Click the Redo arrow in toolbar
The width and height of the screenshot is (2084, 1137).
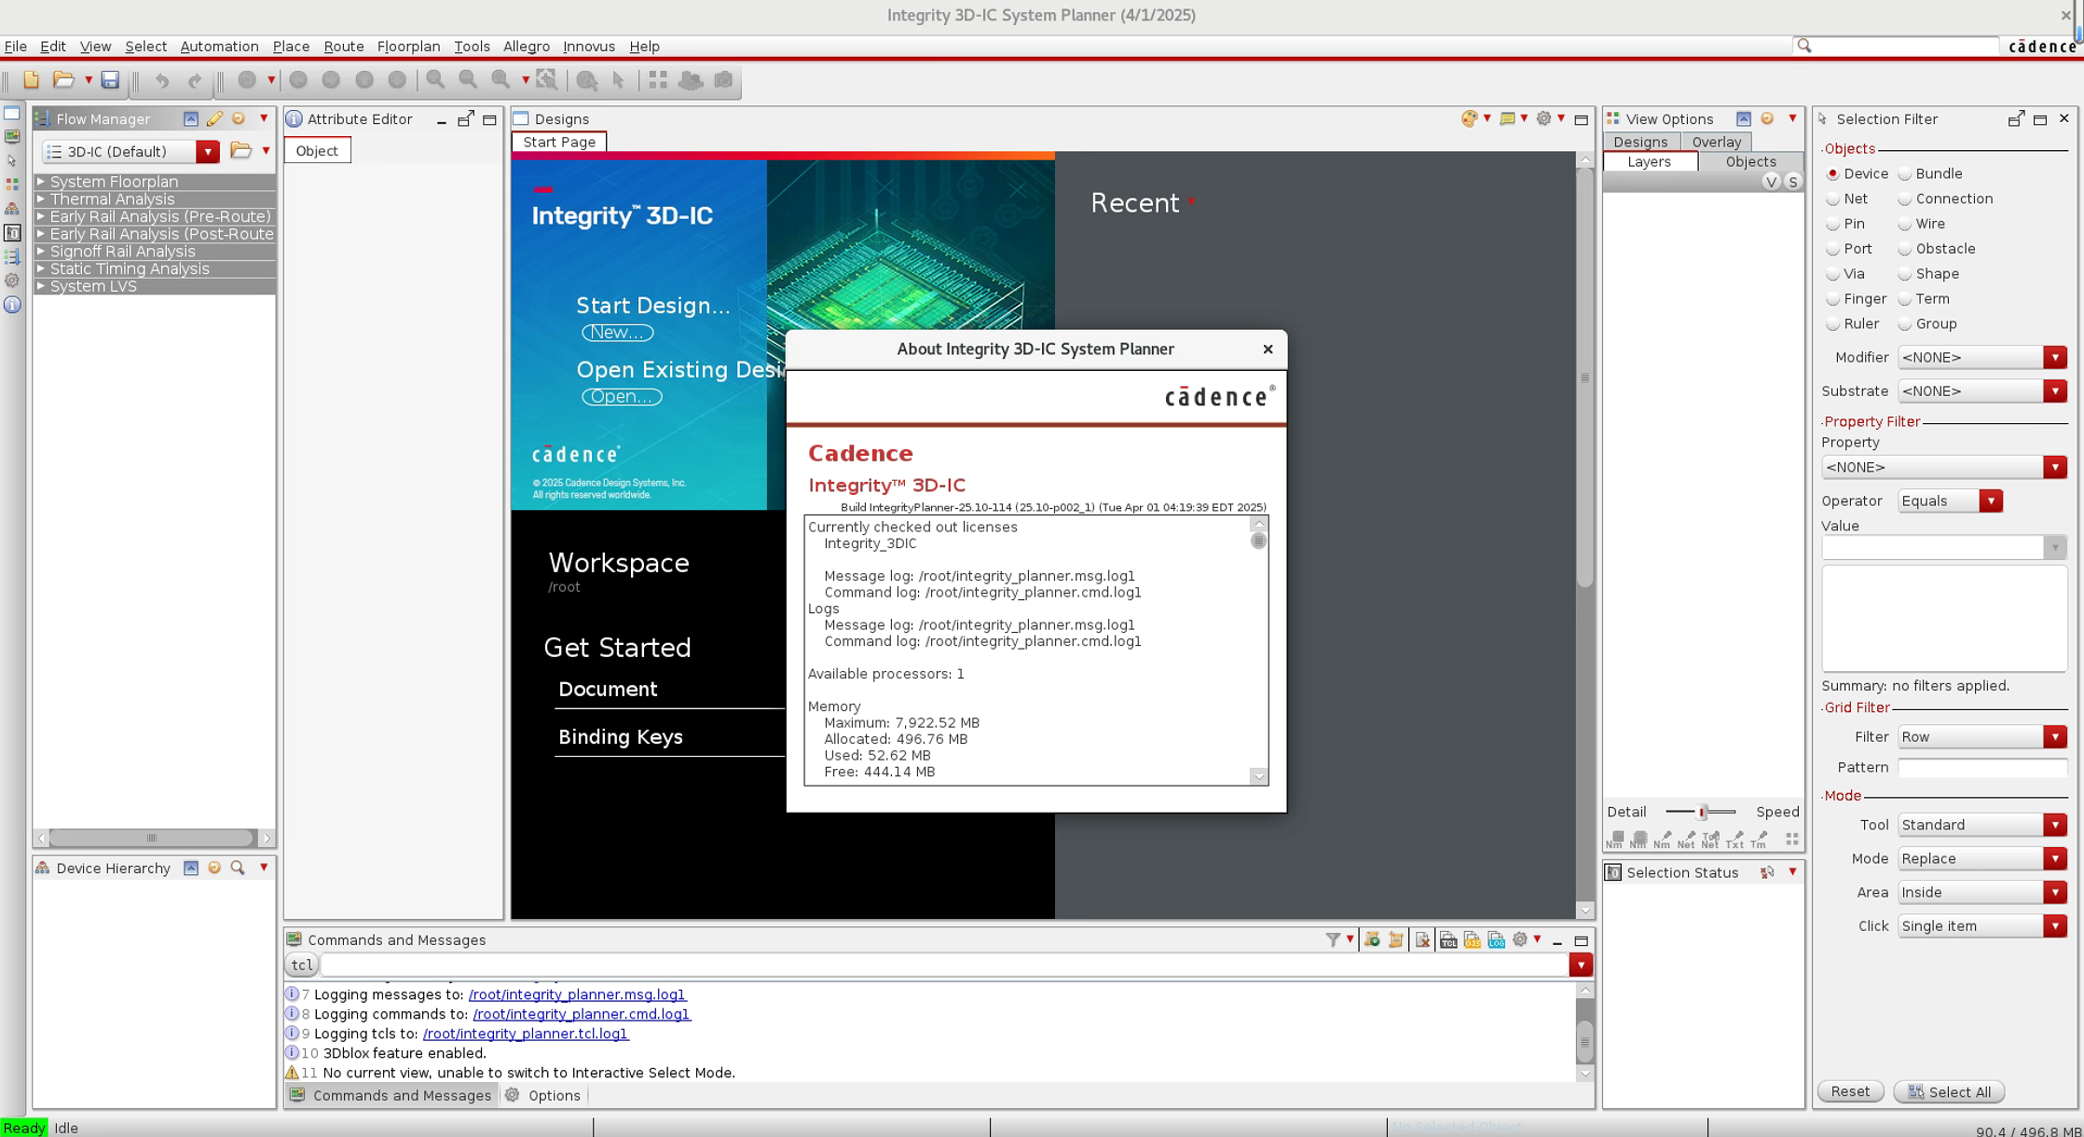194,80
